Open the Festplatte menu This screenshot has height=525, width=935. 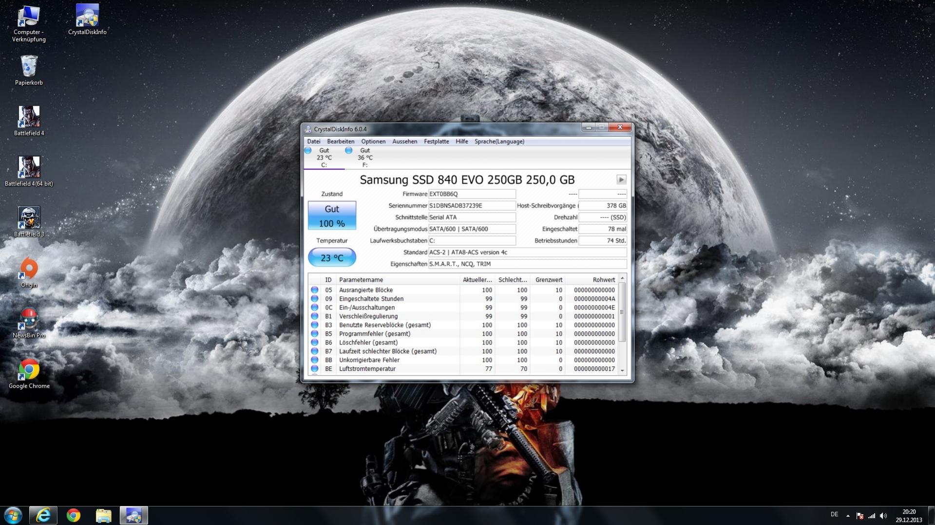tap(436, 142)
